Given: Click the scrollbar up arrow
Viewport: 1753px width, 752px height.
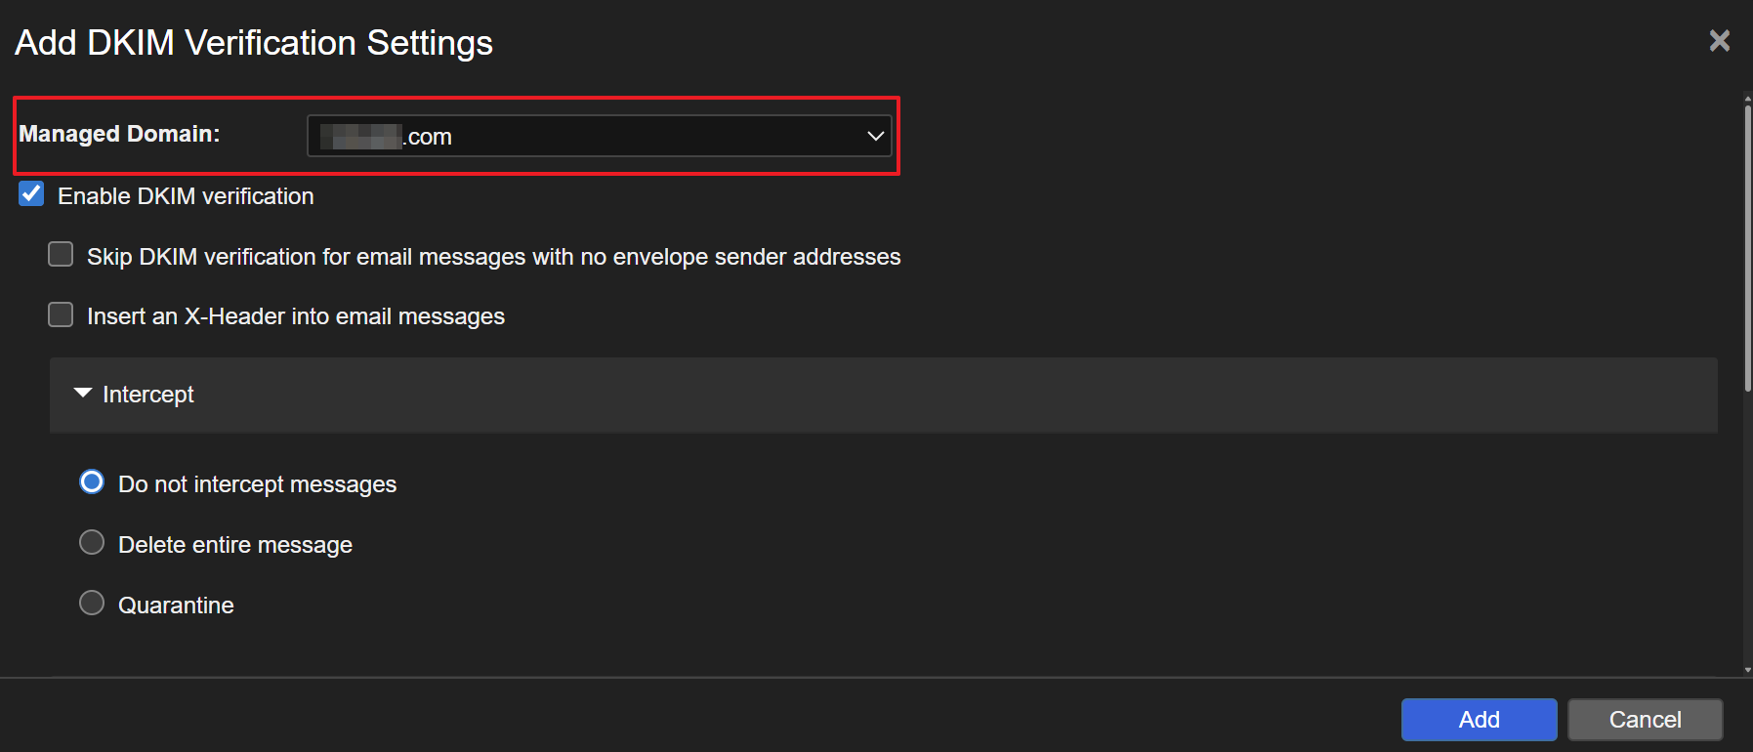Looking at the screenshot, I should click(1747, 97).
